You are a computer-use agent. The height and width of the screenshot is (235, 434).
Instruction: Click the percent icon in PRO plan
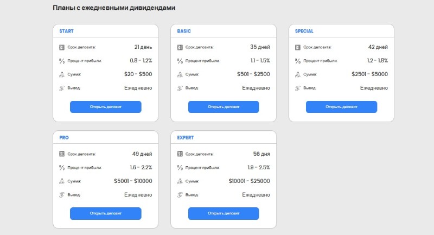(62, 168)
